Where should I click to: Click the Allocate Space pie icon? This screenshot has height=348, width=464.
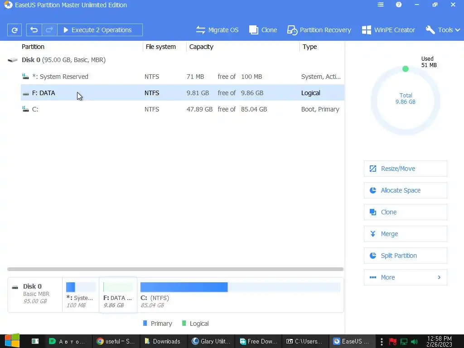tap(373, 190)
